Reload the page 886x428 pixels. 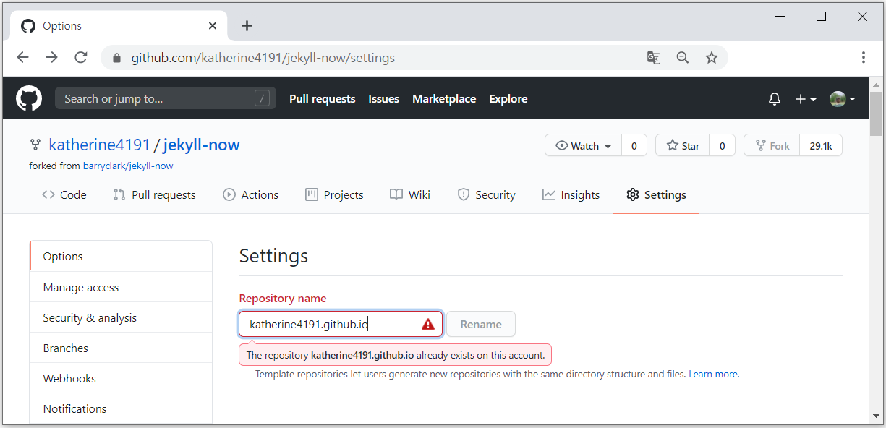coord(81,57)
